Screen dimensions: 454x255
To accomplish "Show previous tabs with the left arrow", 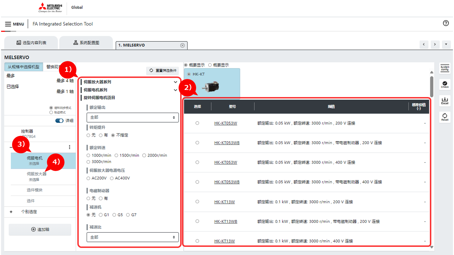I will [x=424, y=45].
